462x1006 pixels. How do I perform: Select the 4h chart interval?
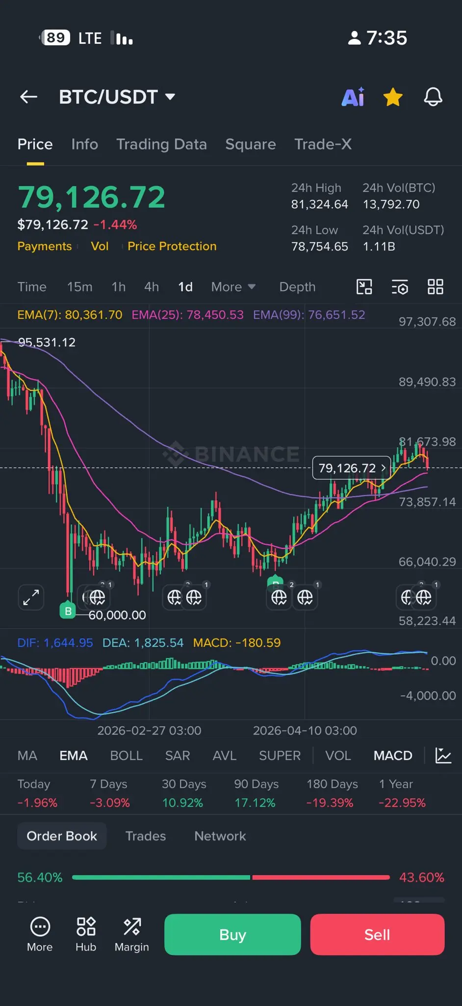click(x=152, y=287)
